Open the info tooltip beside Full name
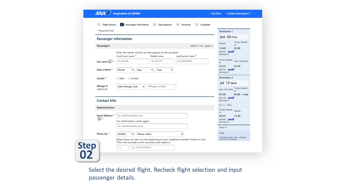The width and height of the screenshot is (350, 194). point(109,61)
